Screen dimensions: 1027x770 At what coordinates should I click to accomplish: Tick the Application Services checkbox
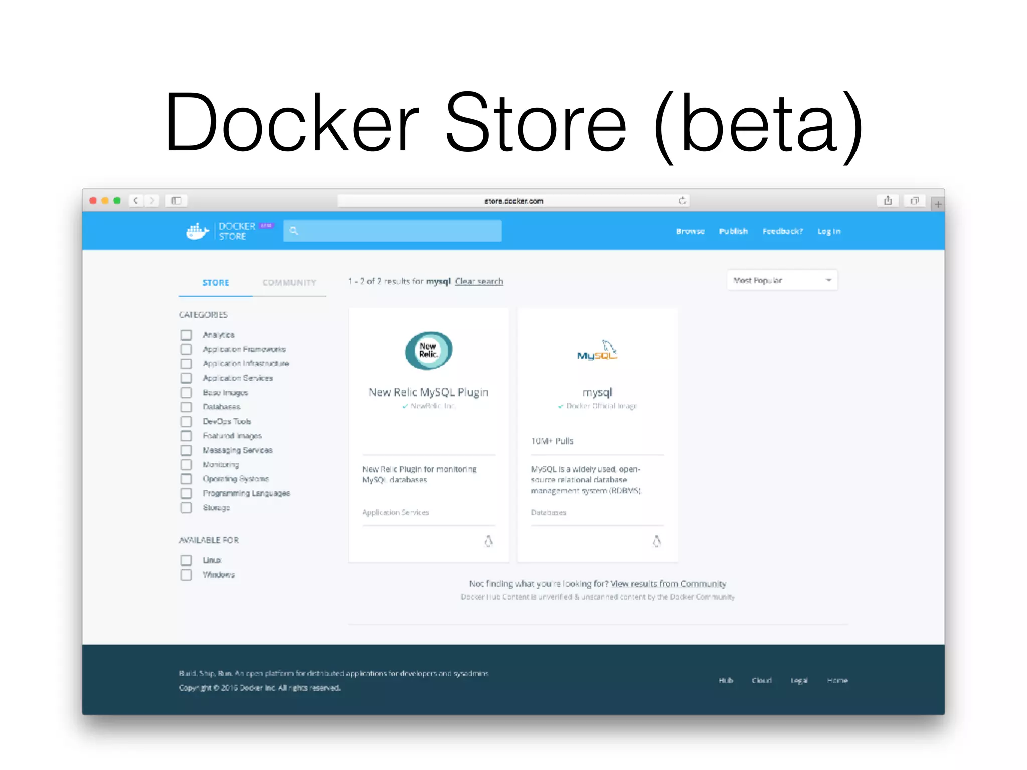point(186,378)
